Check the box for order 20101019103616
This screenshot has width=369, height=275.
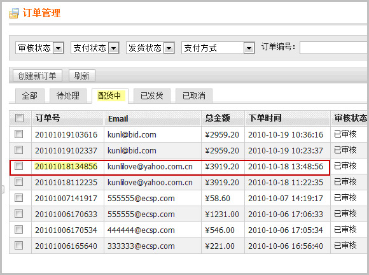[19, 134]
